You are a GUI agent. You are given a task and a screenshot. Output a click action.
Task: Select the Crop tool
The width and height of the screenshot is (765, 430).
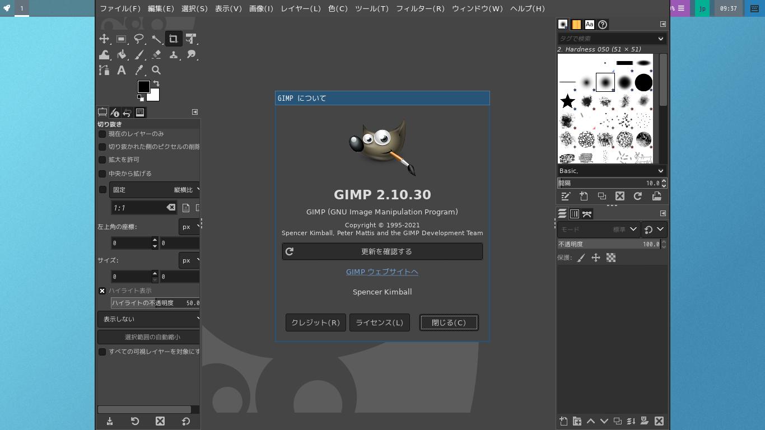pos(174,39)
